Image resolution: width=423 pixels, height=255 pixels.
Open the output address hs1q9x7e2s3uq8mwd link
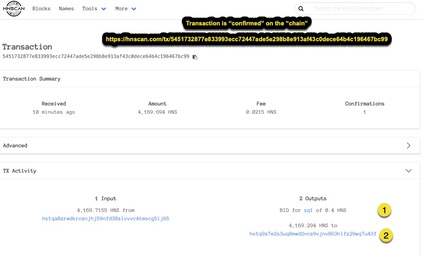click(x=313, y=234)
